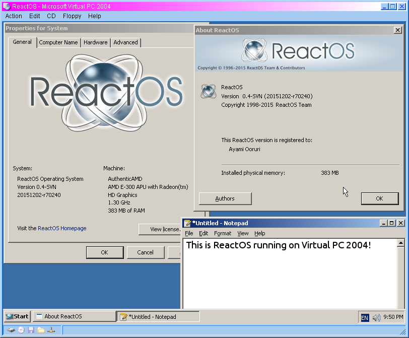The image size is (409, 338).
Task: Click Cancel in Properties for System
Action: 145,252
